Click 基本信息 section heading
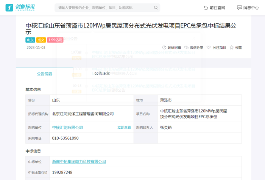The image size is (265, 180). point(33,90)
